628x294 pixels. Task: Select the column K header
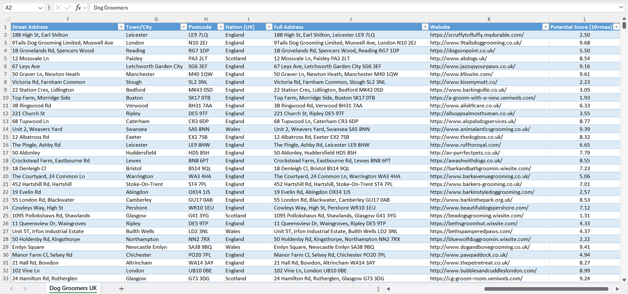(489, 19)
